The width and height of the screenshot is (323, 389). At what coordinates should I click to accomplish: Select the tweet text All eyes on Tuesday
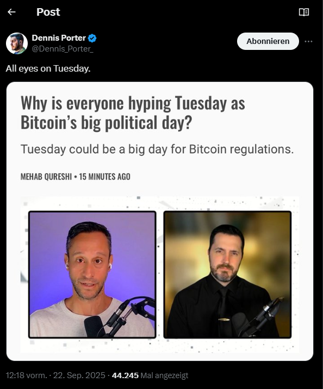[x=48, y=68]
